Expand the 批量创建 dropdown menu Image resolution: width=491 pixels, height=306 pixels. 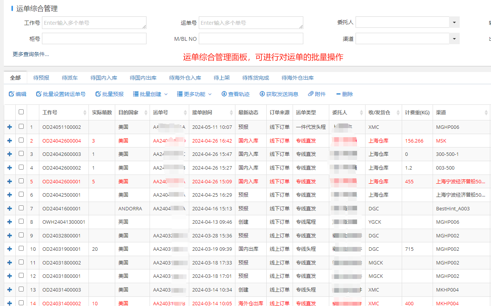click(x=151, y=94)
